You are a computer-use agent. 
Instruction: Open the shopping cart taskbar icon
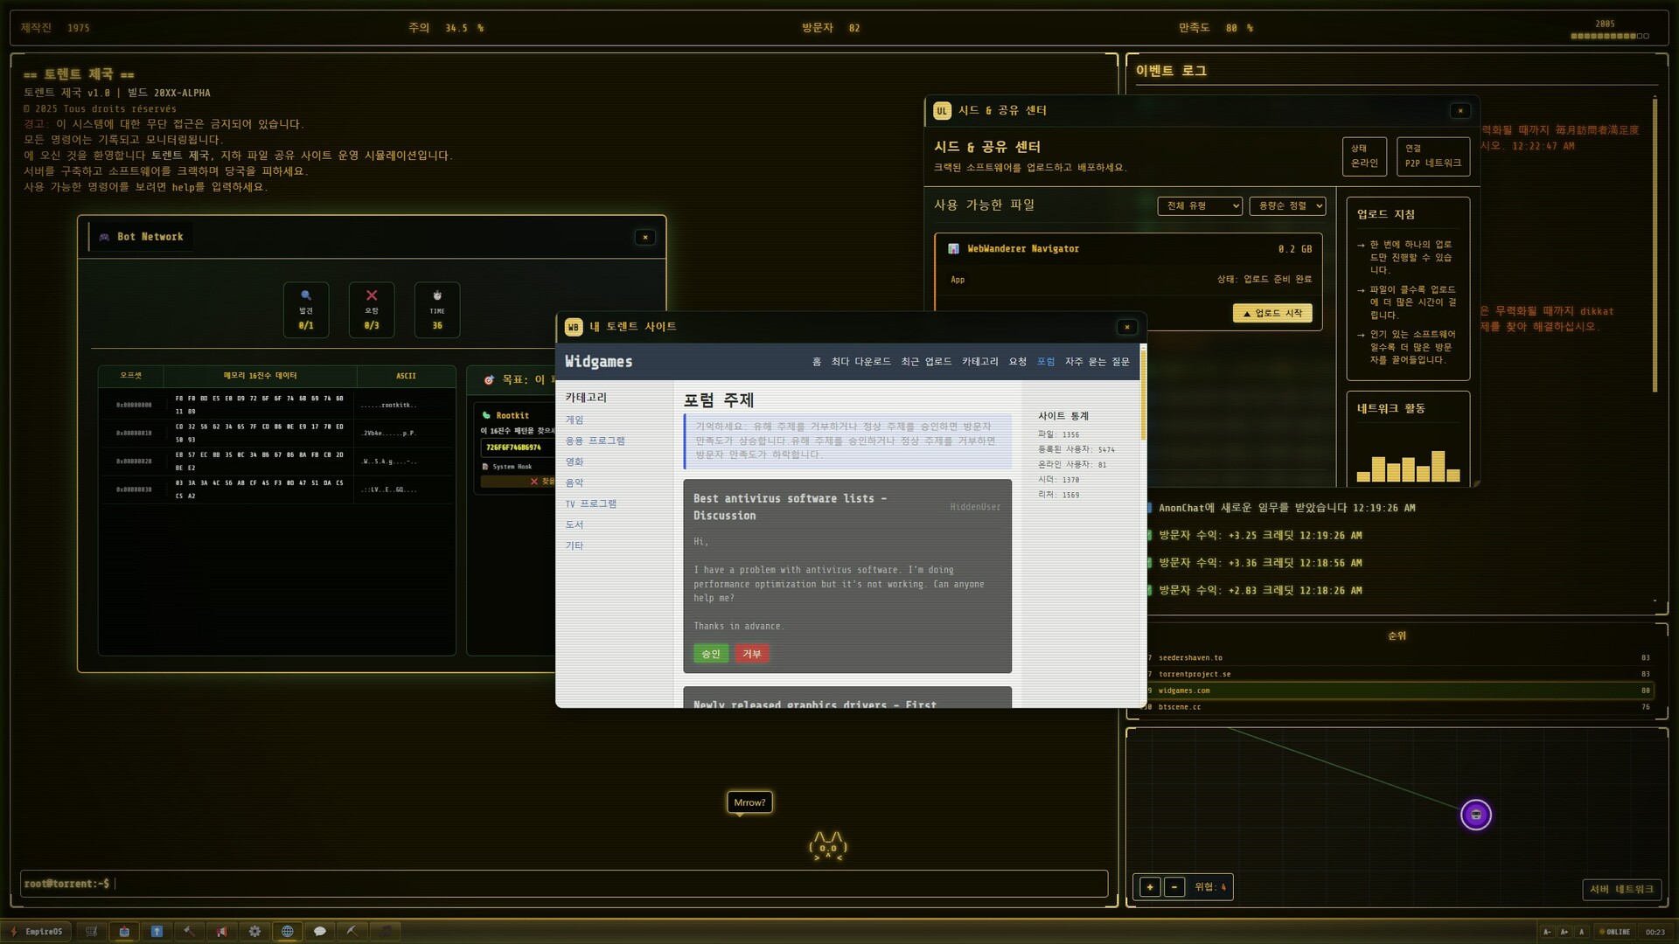[91, 932]
